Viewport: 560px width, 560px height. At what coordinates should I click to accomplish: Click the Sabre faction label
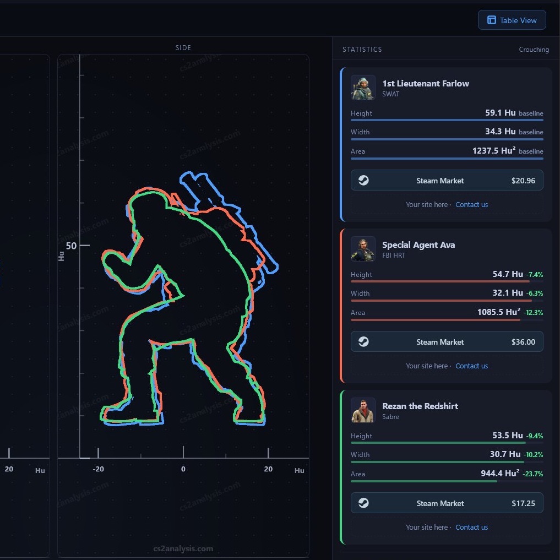click(391, 416)
